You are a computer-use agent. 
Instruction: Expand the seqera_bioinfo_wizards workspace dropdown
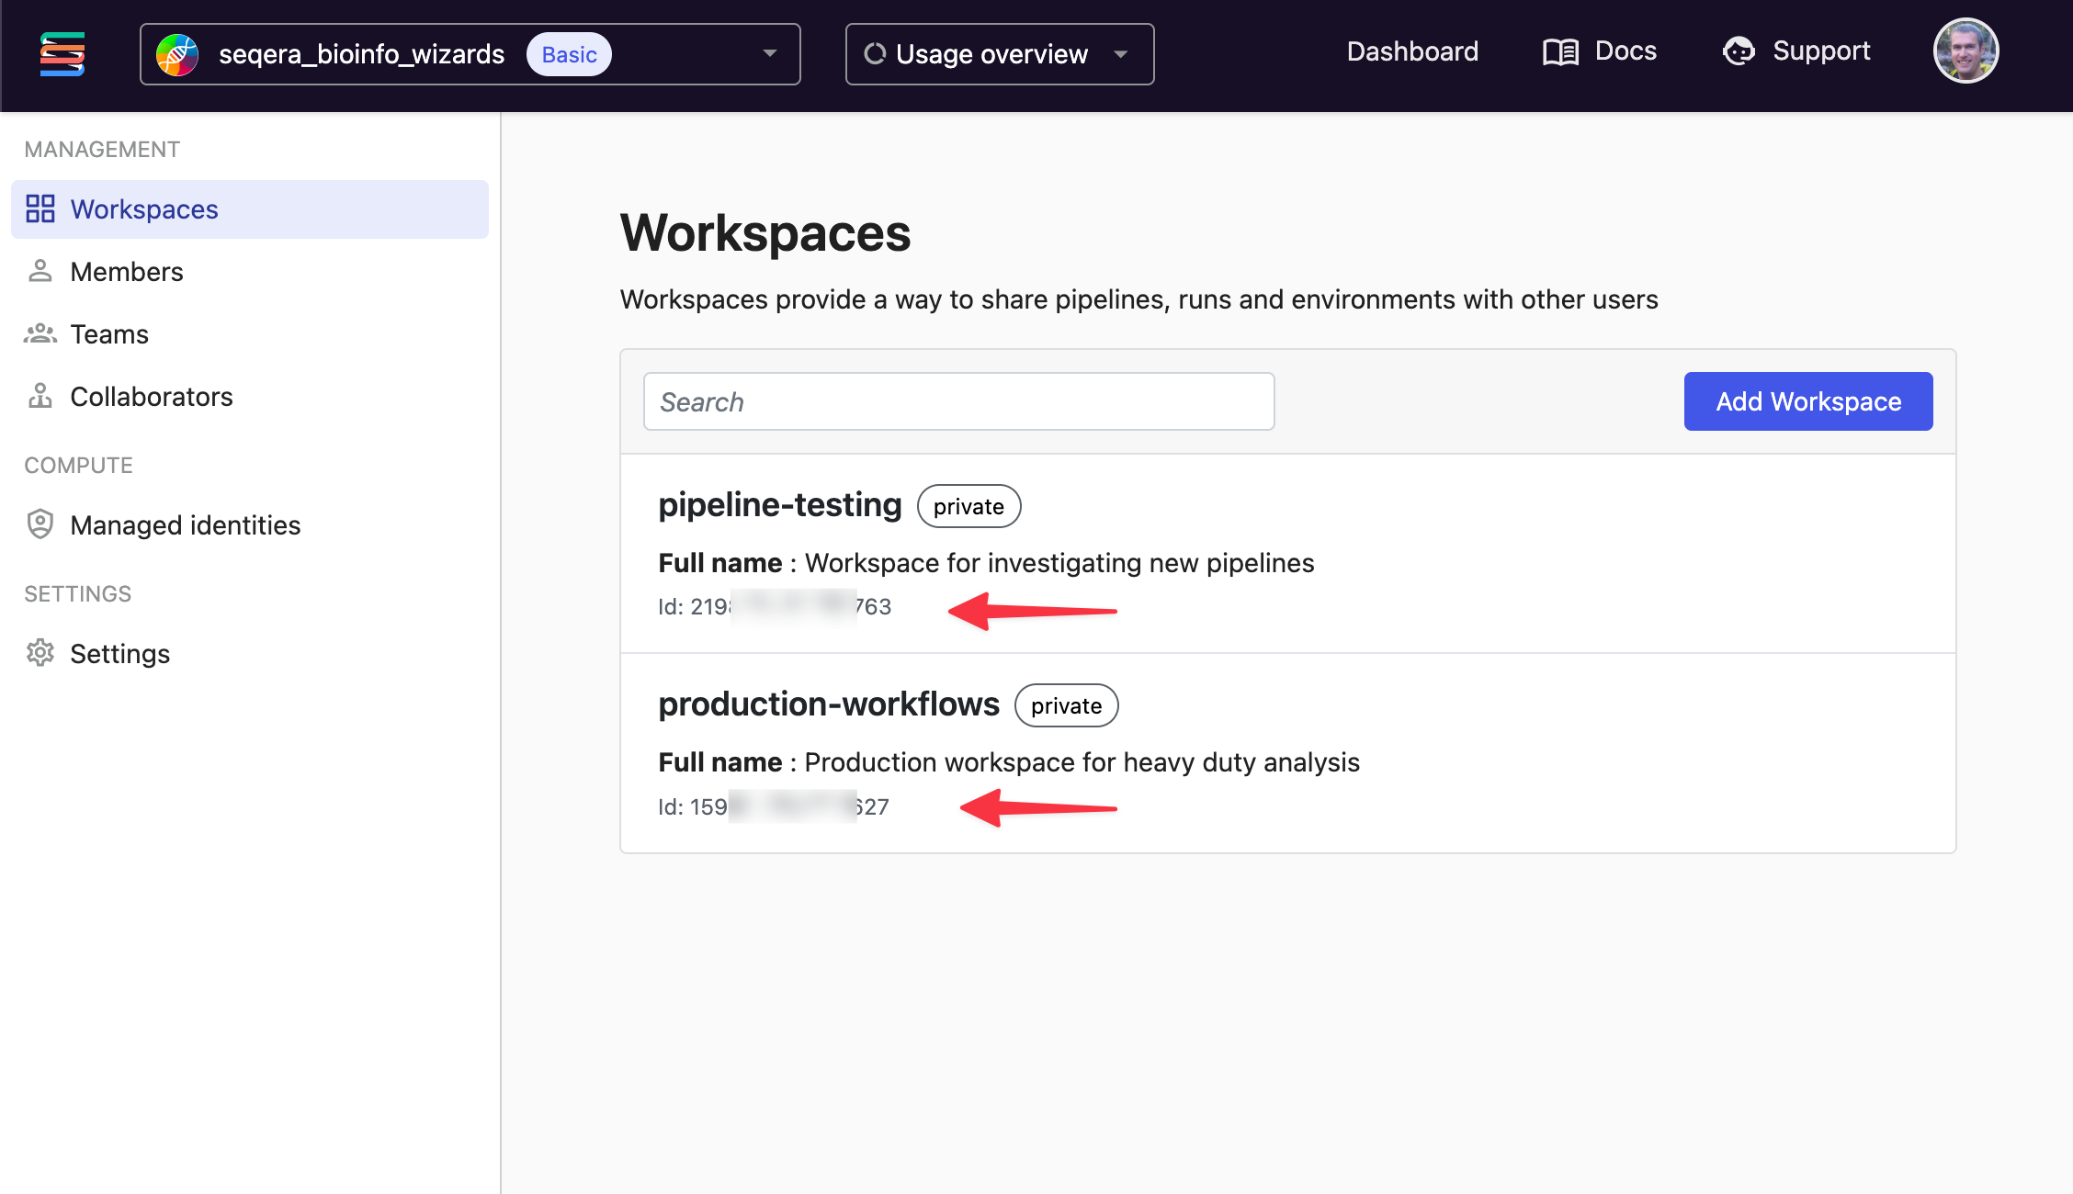pos(769,54)
